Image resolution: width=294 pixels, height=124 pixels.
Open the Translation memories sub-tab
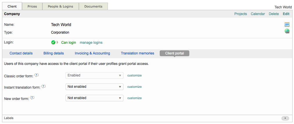click(137, 53)
